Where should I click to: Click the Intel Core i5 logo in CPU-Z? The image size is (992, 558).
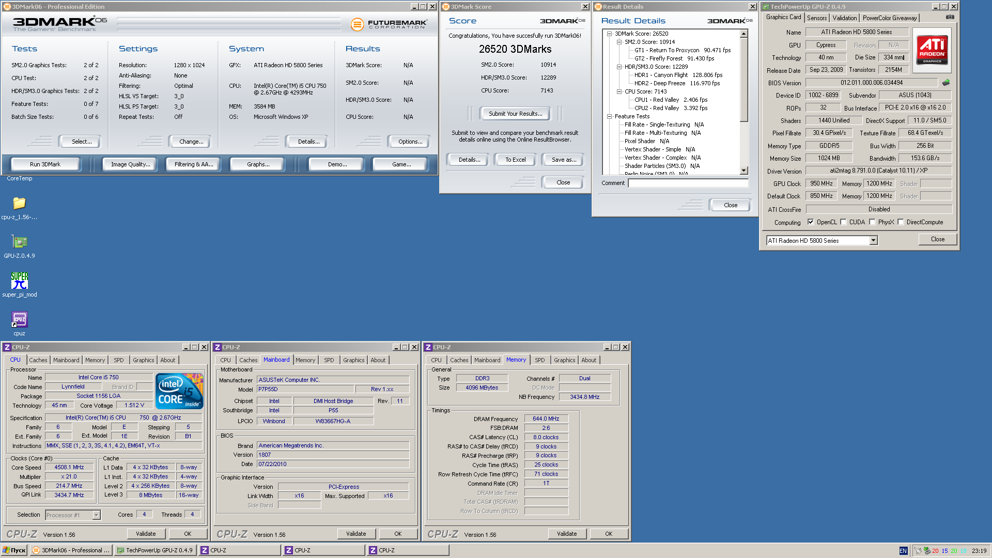point(179,391)
